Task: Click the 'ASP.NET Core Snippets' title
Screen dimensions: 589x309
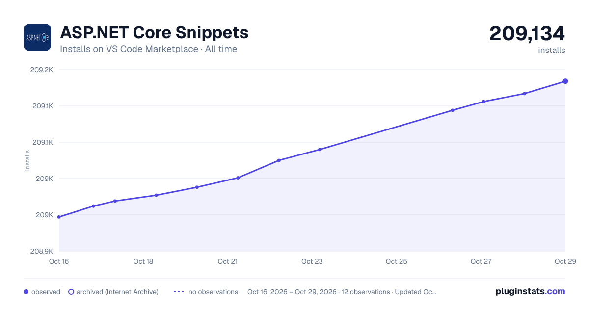Action: (154, 33)
